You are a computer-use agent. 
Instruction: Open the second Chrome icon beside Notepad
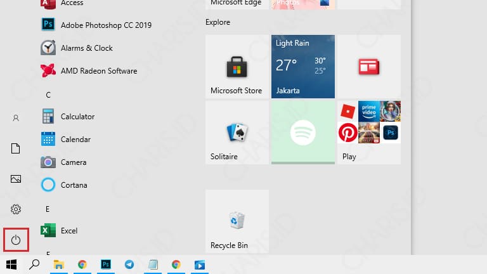click(x=176, y=264)
